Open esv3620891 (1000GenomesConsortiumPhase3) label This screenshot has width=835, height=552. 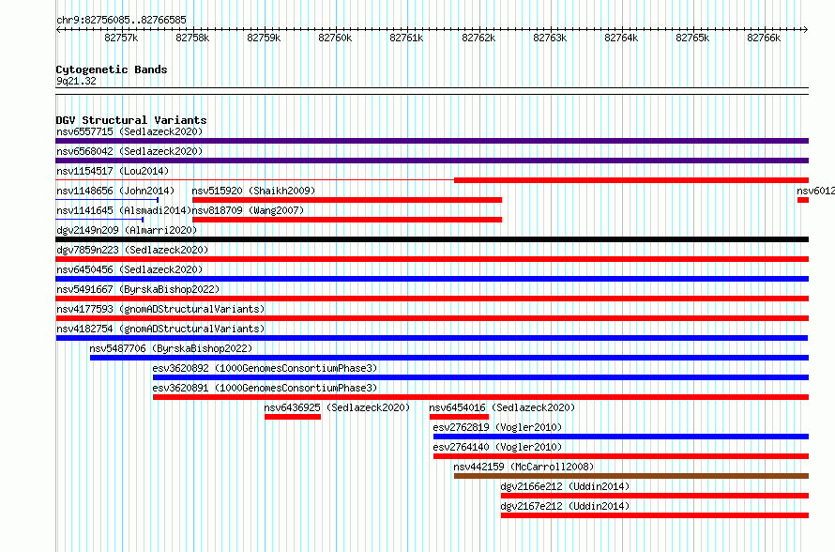pyautogui.click(x=265, y=388)
